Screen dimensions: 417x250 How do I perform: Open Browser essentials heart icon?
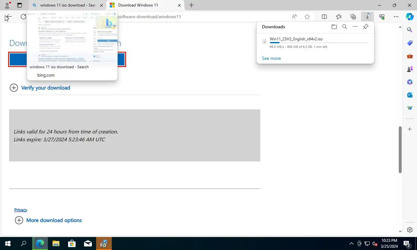click(382, 17)
